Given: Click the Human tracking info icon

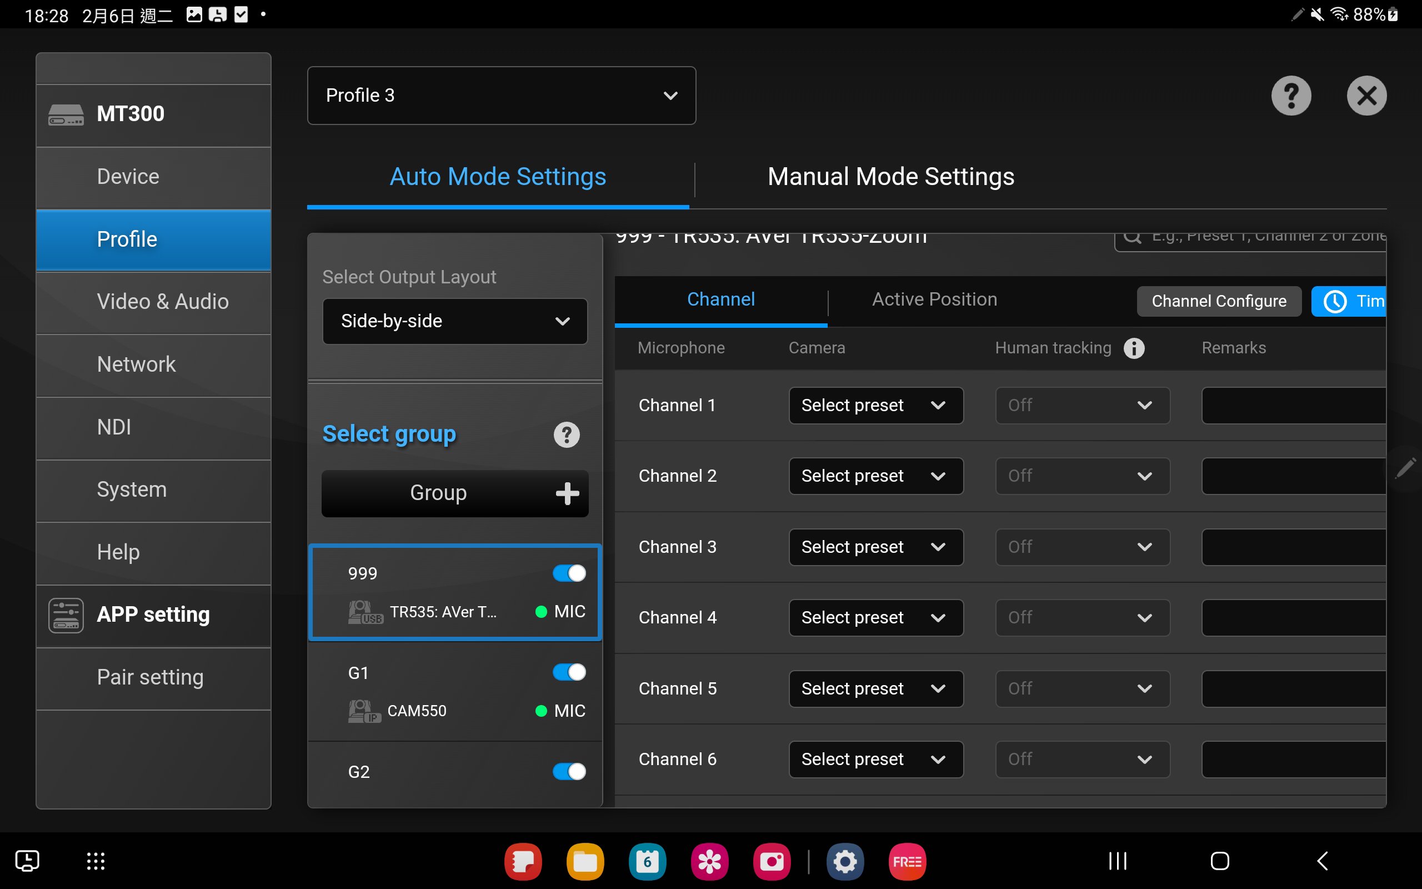Looking at the screenshot, I should pyautogui.click(x=1134, y=348).
